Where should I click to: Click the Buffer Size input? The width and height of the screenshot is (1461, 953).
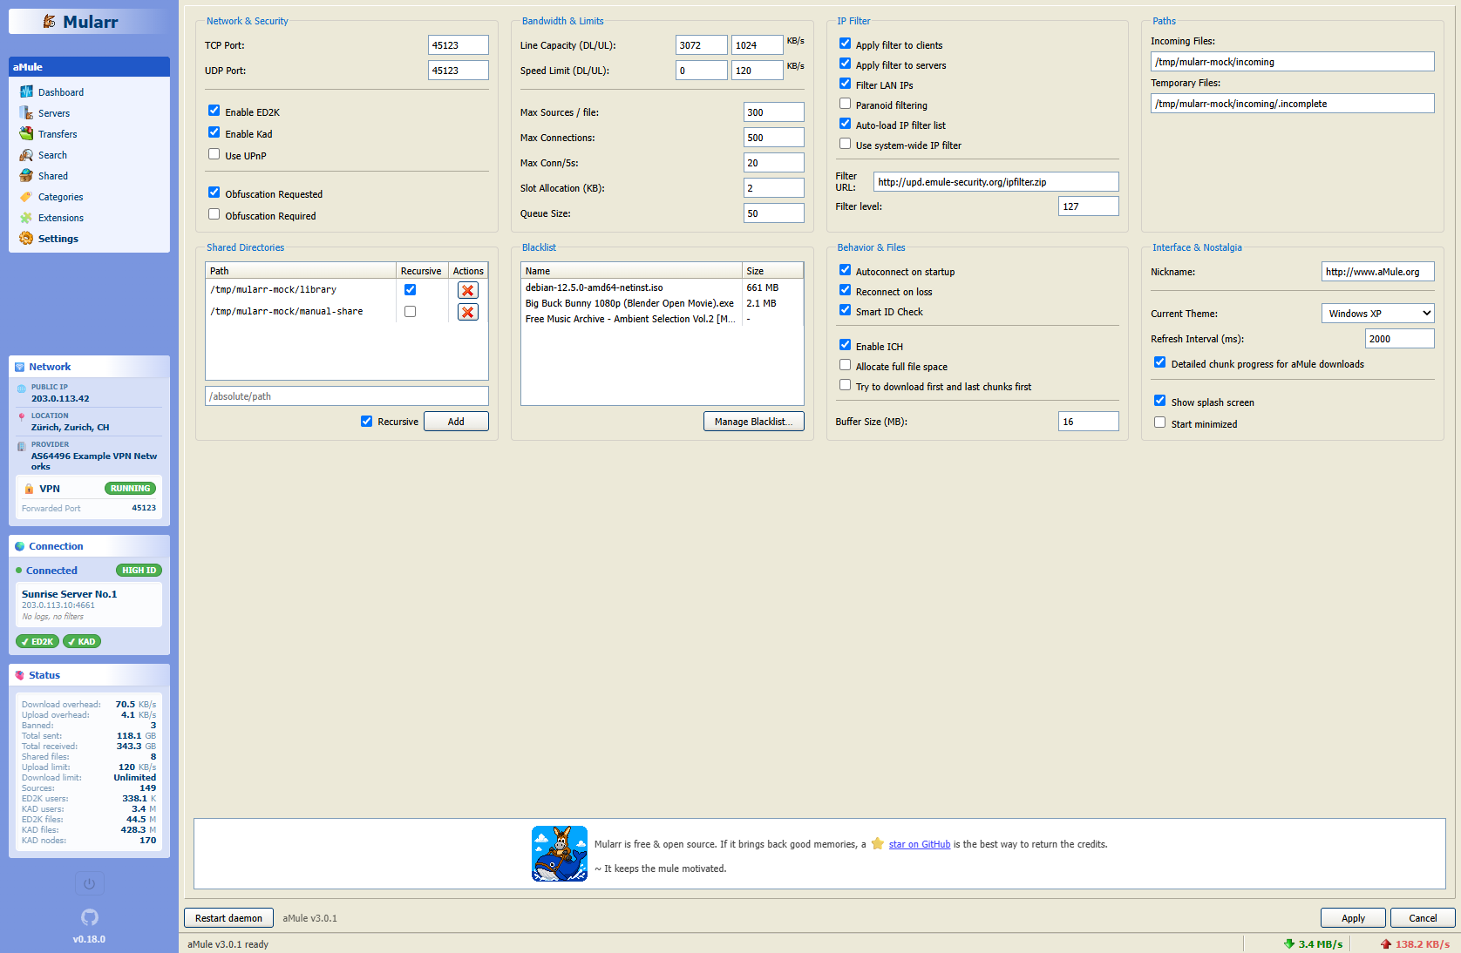1089,422
